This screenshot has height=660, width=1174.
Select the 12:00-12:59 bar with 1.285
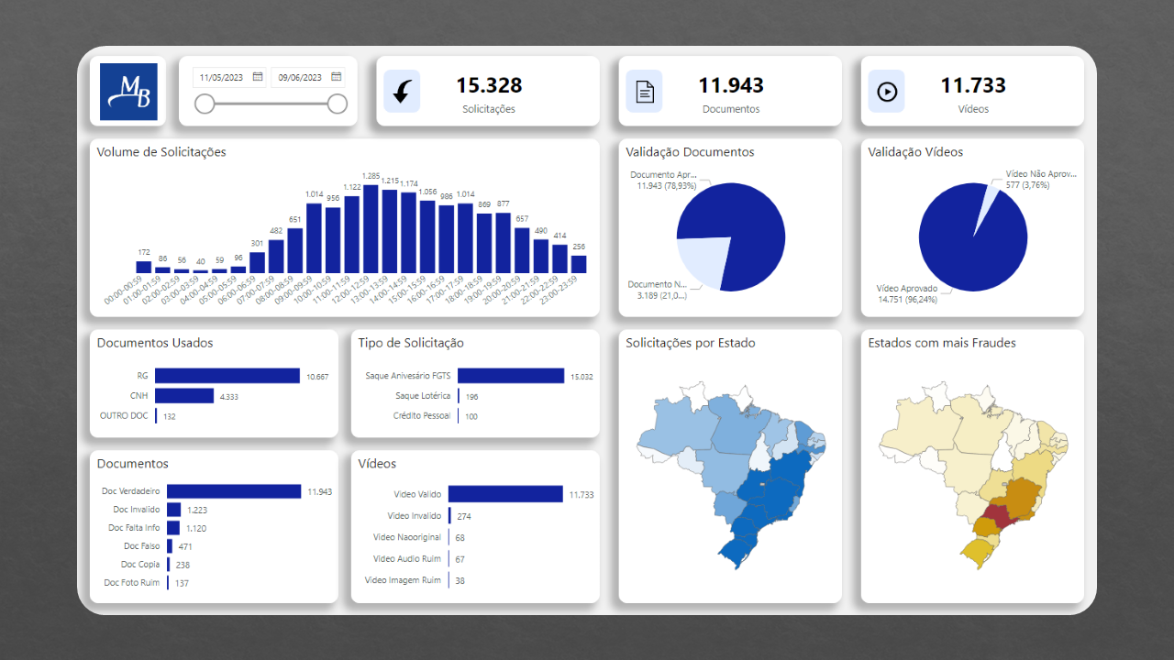[x=371, y=229]
